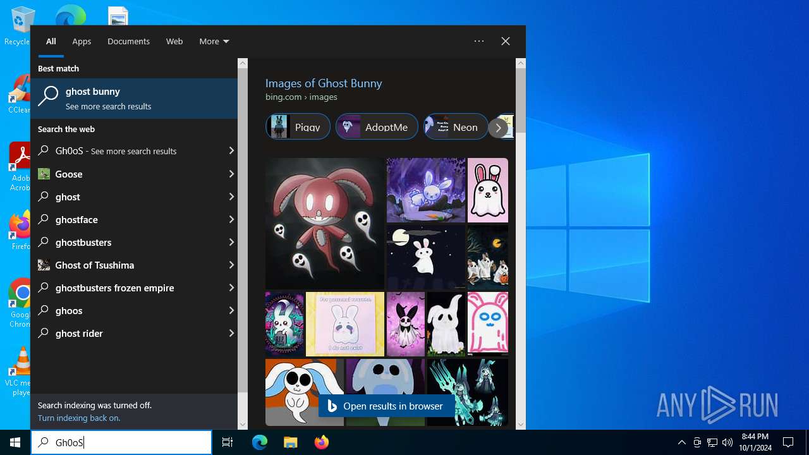Open the pink background ghost bunny image
Screen dimensions: 809x455
pos(488,190)
